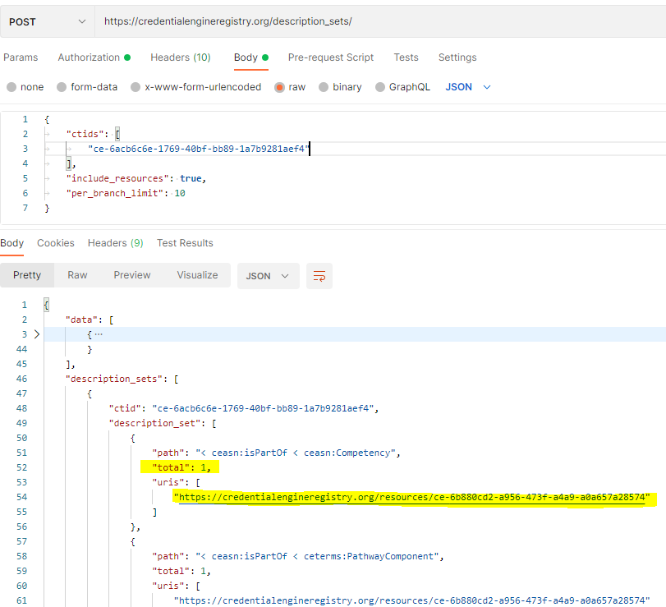Click the "per_branch_limit" value 10
Image resolution: width=666 pixels, height=607 pixels.
tap(180, 194)
